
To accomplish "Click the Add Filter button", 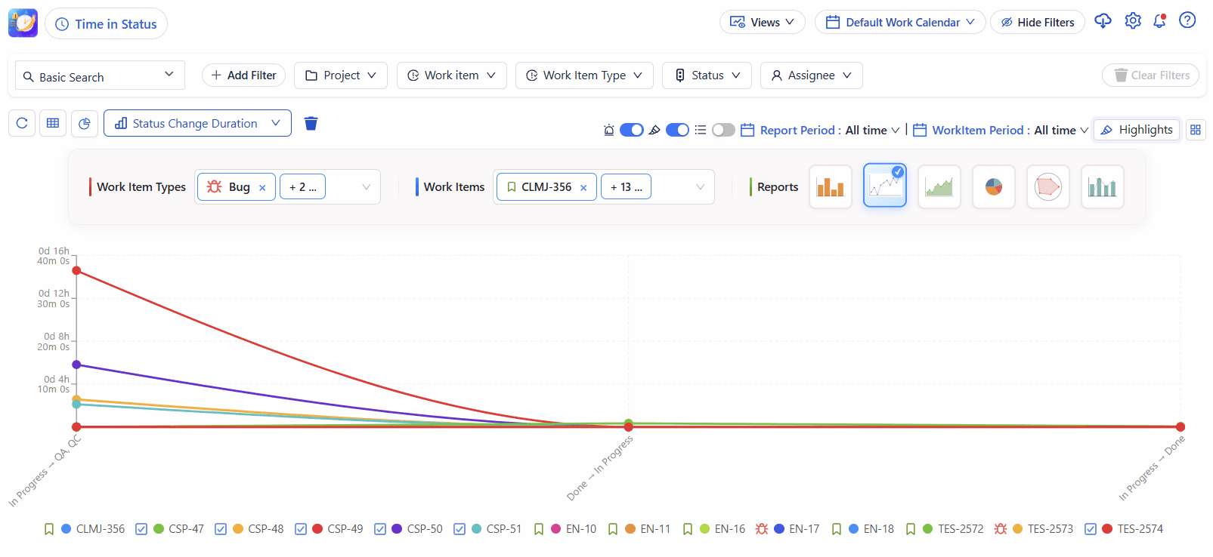I will [244, 75].
